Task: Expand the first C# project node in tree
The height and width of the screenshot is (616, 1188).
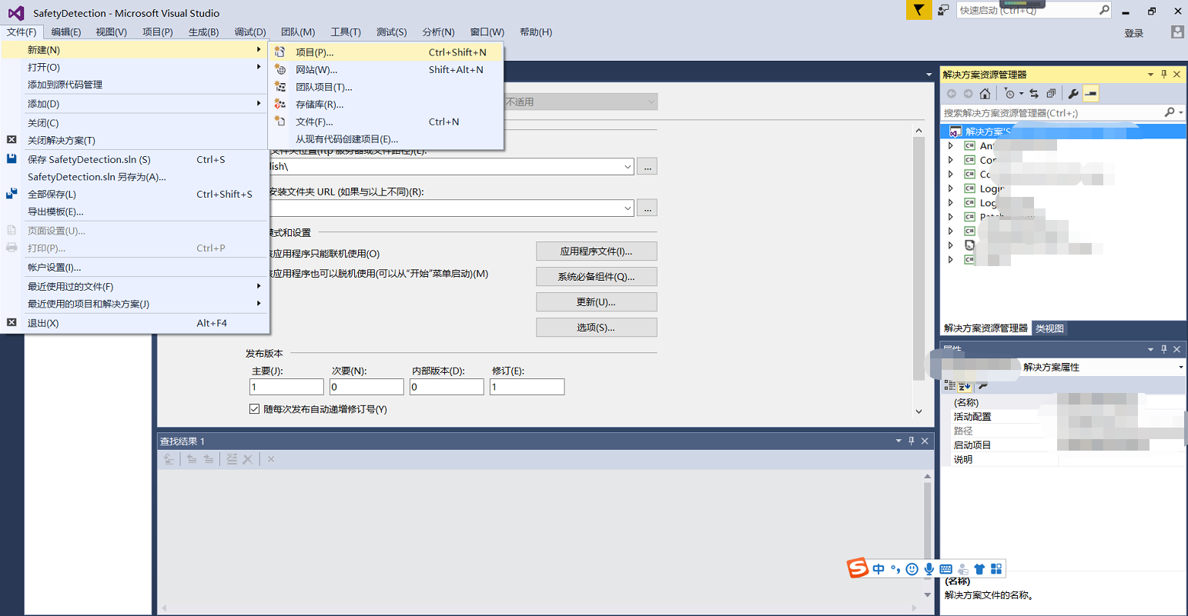Action: pyautogui.click(x=951, y=145)
